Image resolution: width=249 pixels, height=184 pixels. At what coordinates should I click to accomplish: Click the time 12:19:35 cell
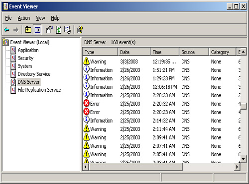[164, 61]
